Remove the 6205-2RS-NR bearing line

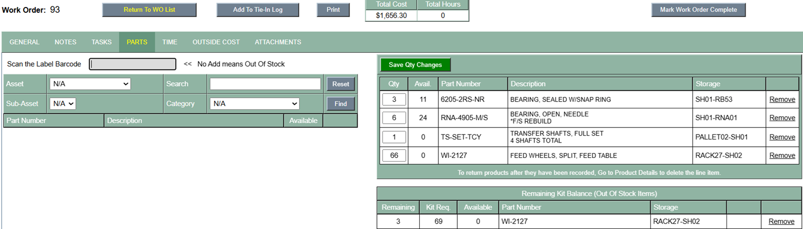pos(782,99)
